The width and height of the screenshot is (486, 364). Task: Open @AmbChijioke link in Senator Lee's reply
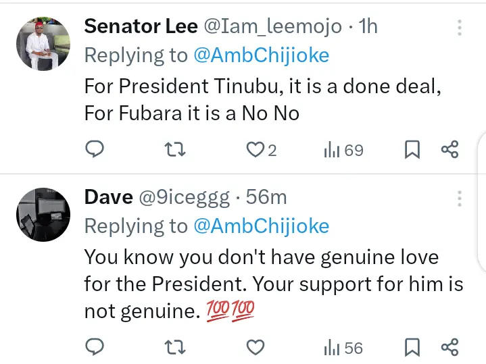(261, 55)
